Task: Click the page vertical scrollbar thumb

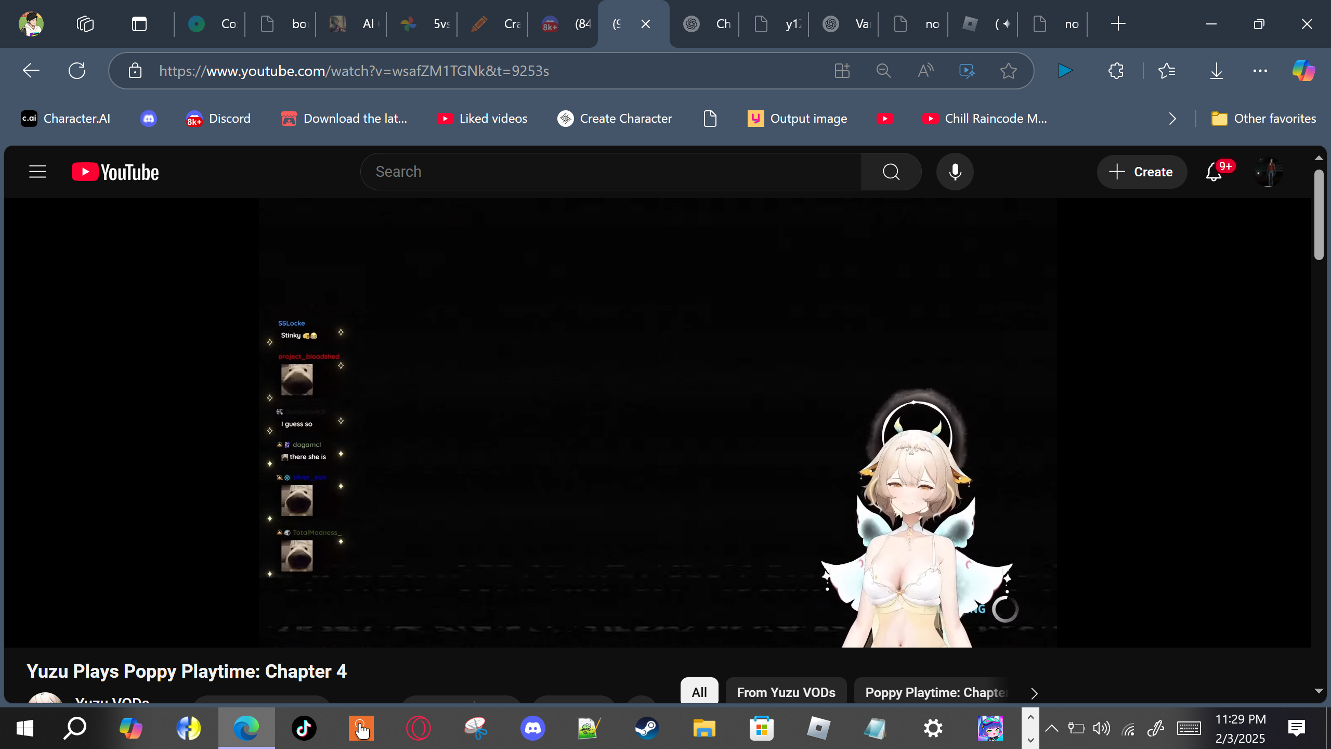Action: (x=1319, y=214)
